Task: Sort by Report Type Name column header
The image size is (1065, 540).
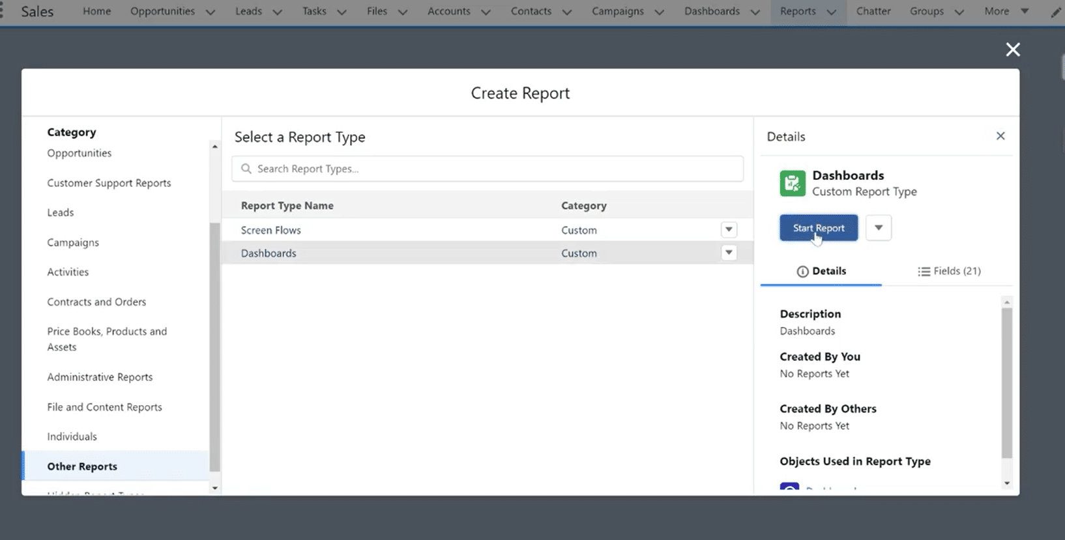Action: coord(287,206)
